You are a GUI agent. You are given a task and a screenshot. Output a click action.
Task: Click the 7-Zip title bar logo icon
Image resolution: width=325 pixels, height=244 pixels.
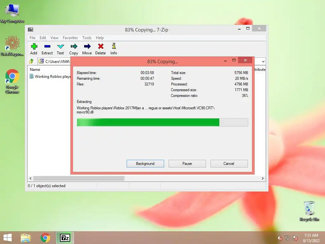(x=30, y=30)
